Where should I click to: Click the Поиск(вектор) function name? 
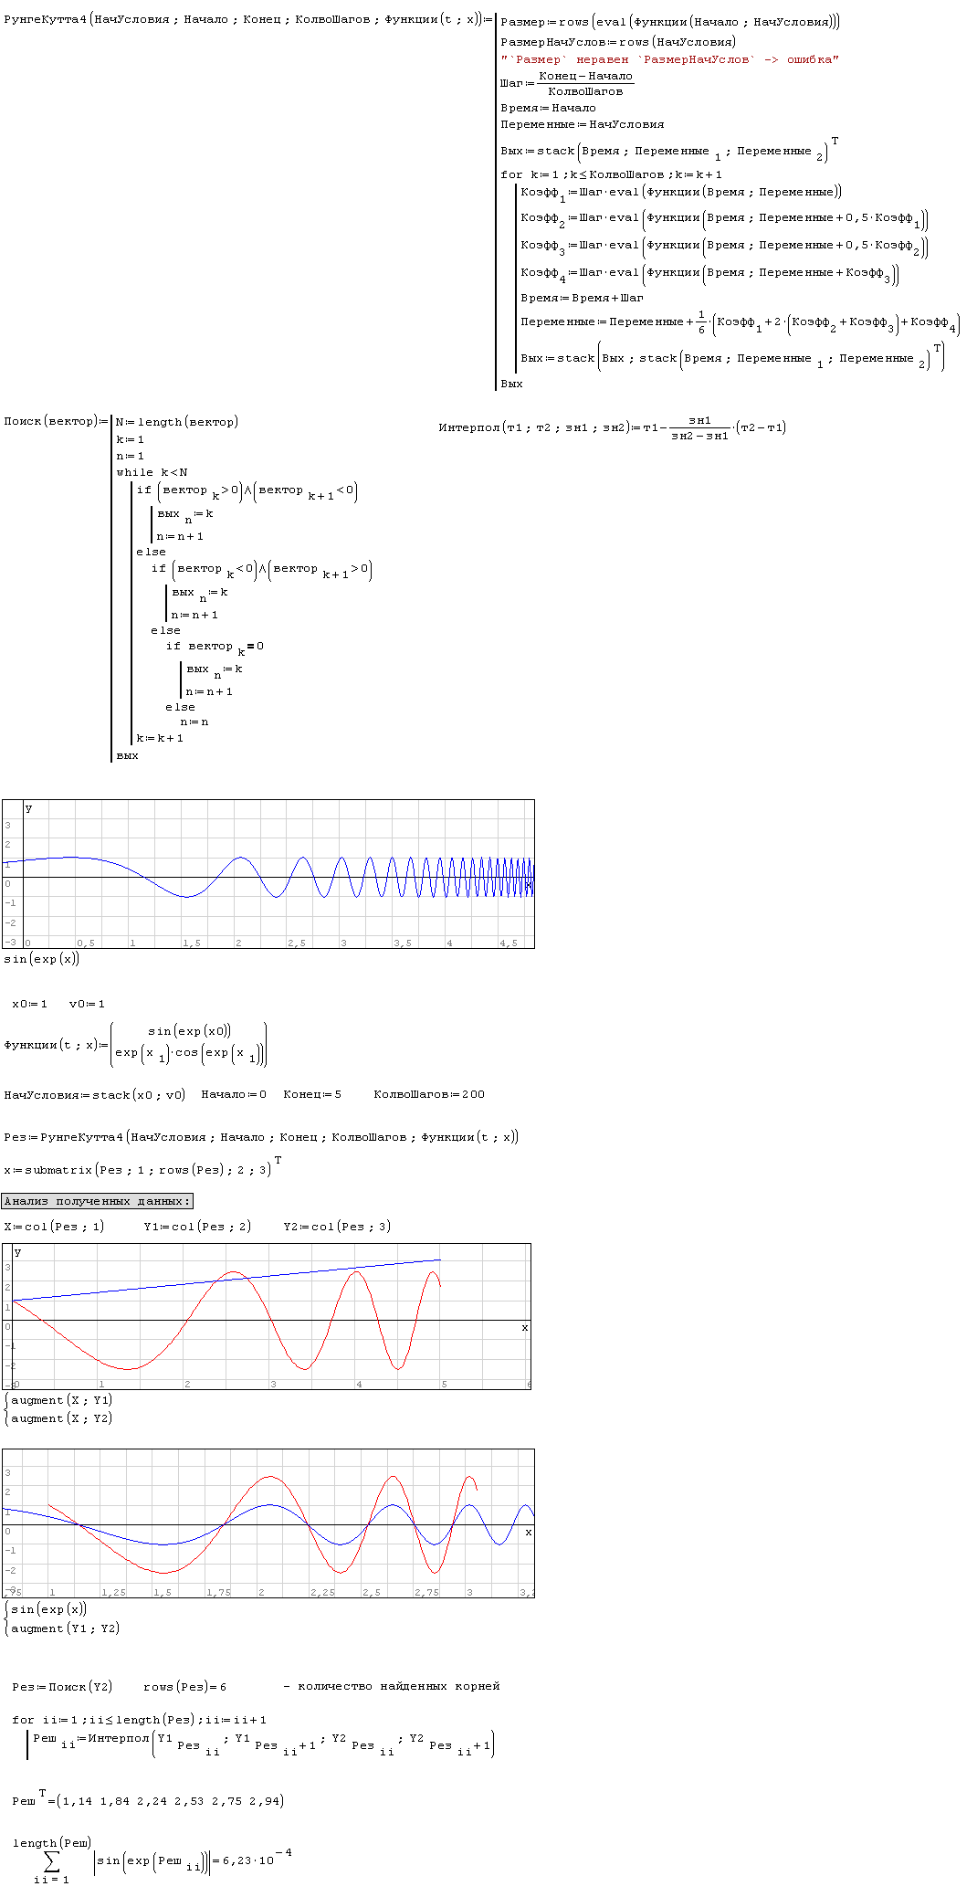tap(50, 421)
